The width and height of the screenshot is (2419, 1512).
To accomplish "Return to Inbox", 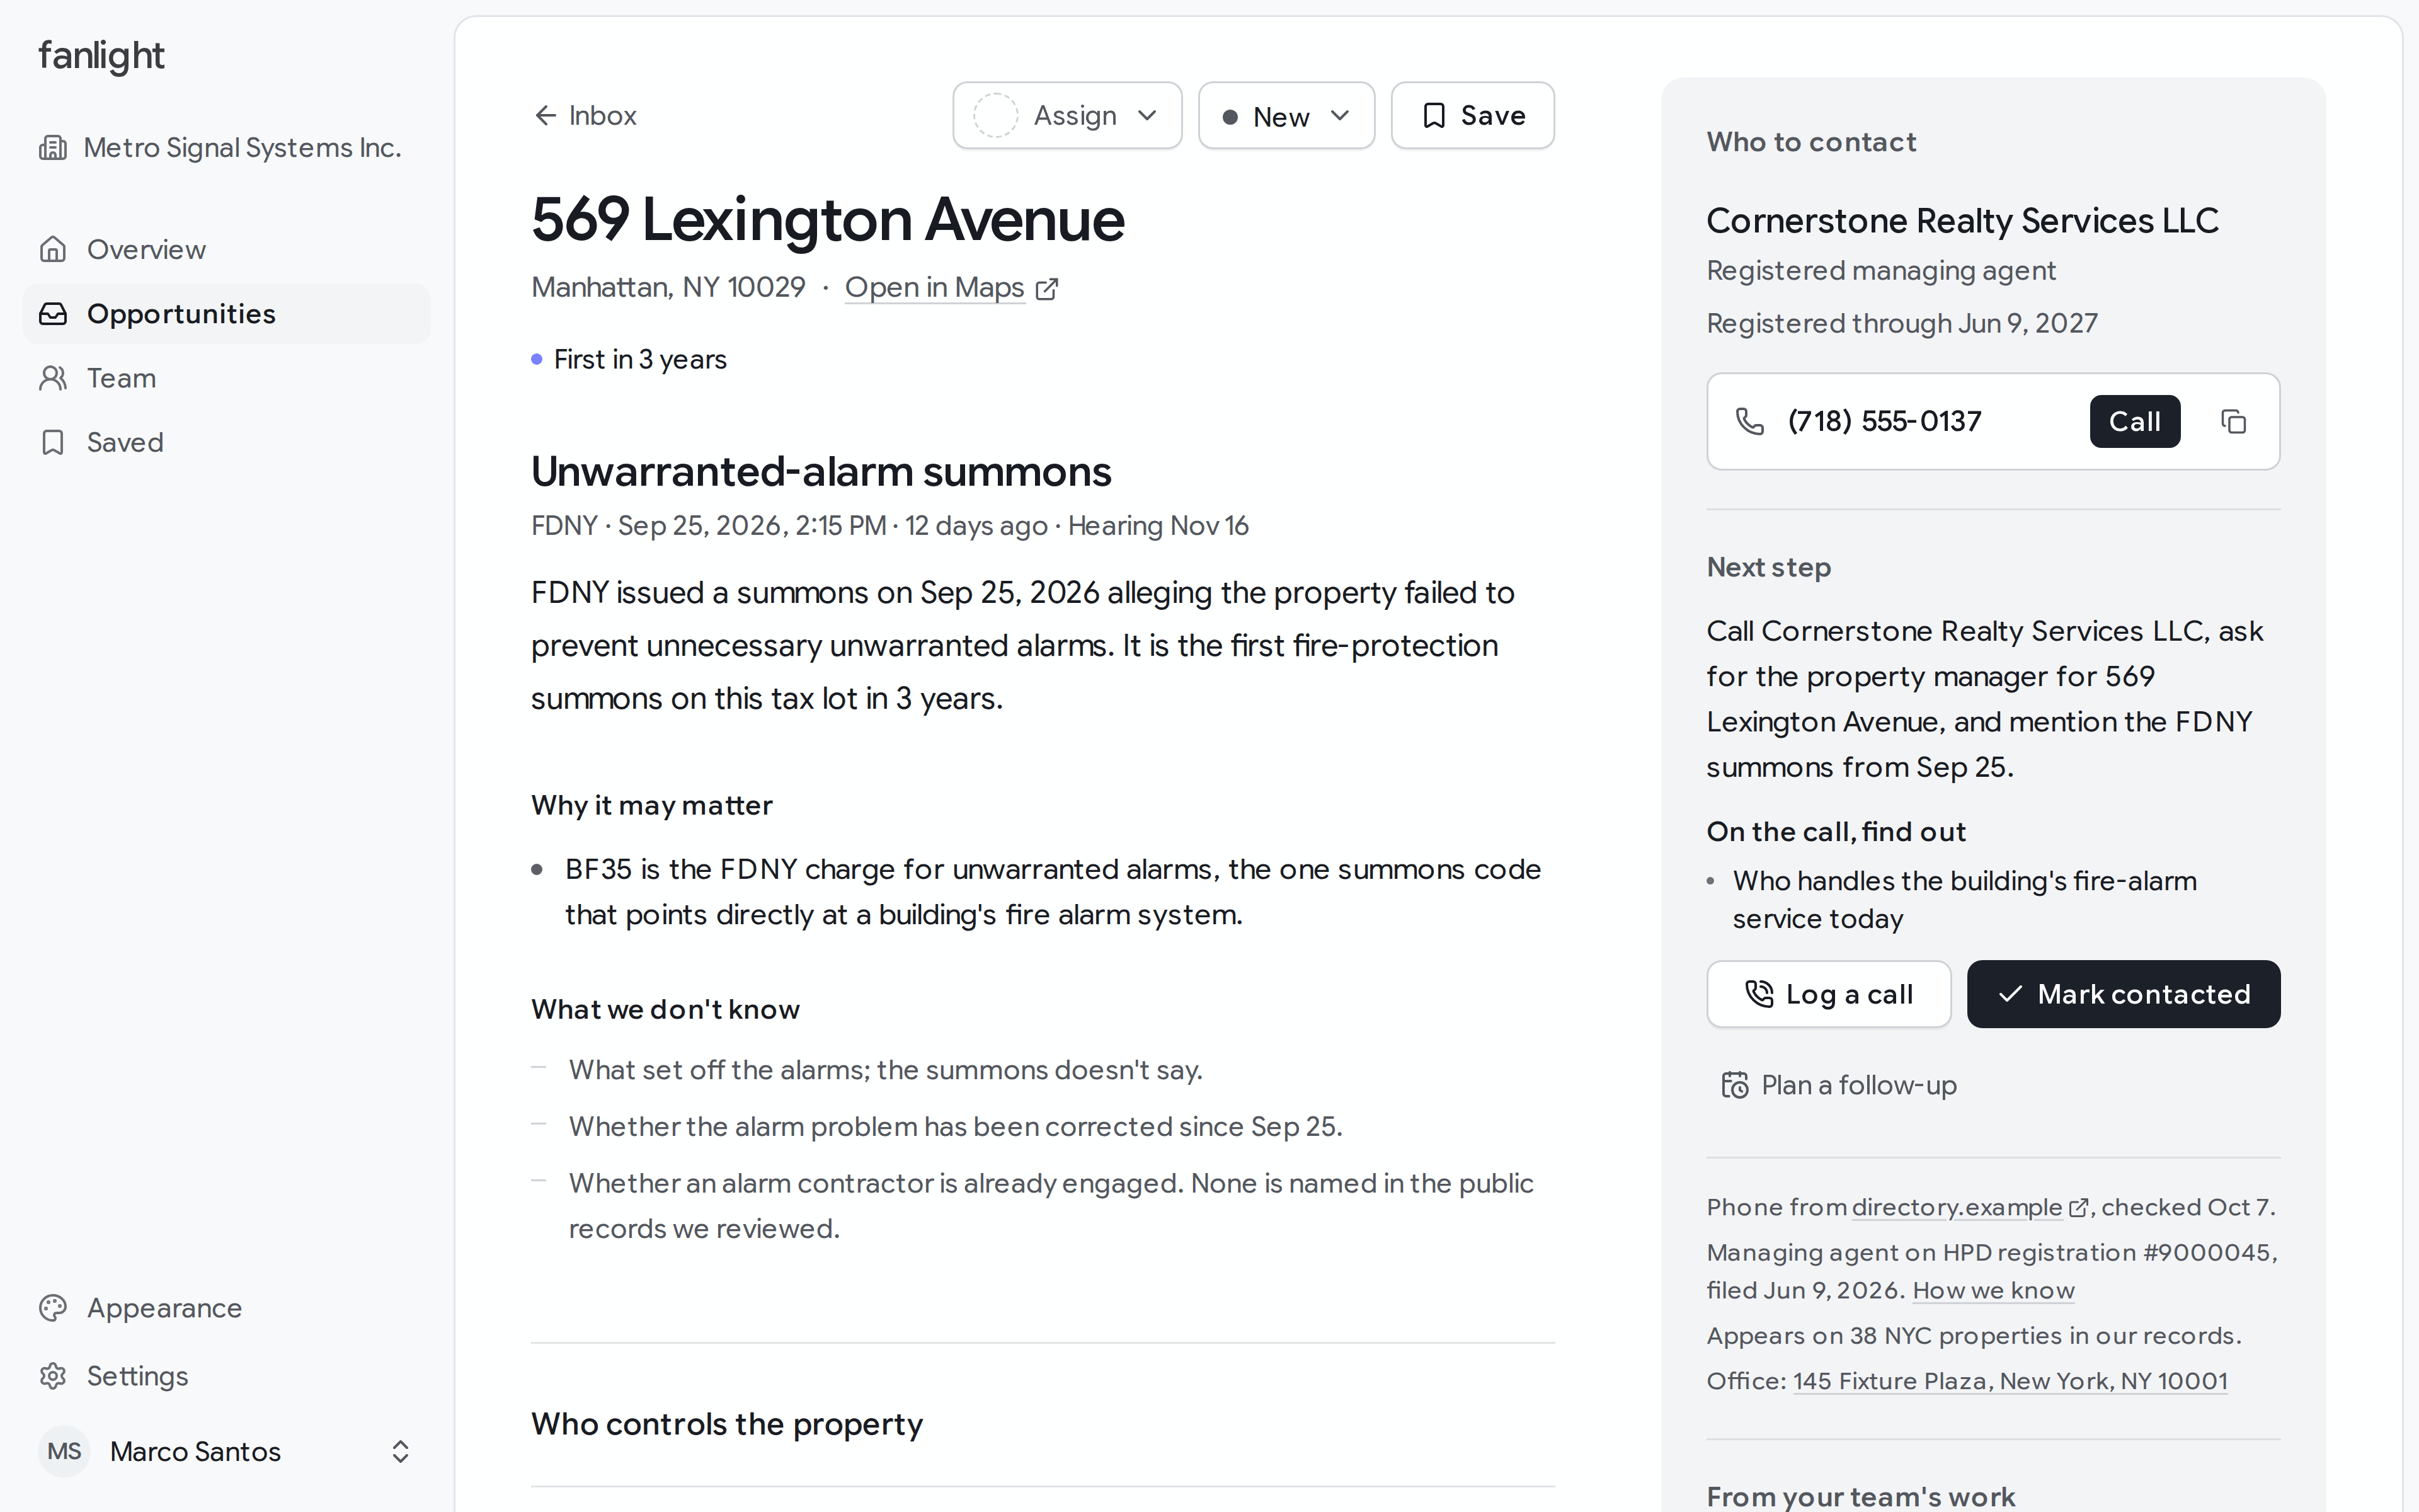I will 585,116.
